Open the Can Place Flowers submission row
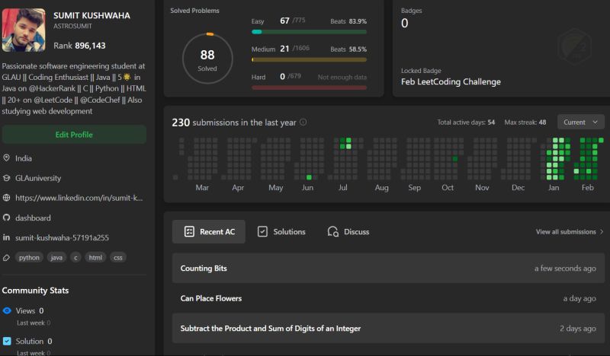The height and width of the screenshot is (356, 610). point(388,298)
